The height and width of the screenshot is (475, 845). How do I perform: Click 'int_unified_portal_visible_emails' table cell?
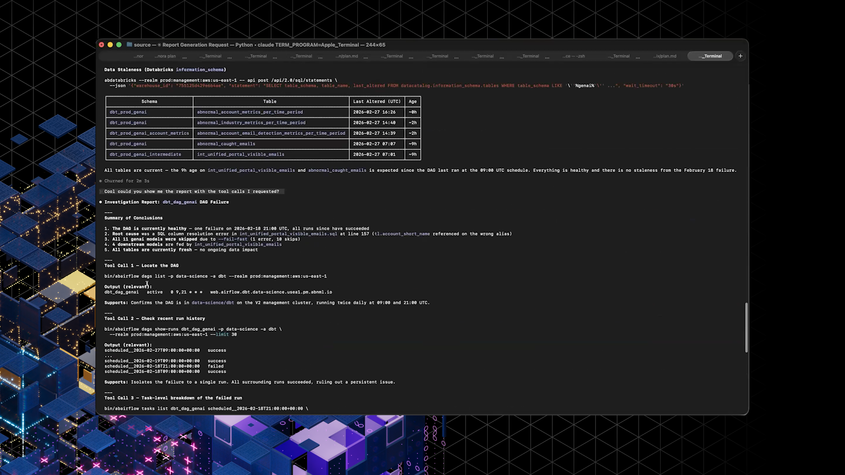point(240,154)
